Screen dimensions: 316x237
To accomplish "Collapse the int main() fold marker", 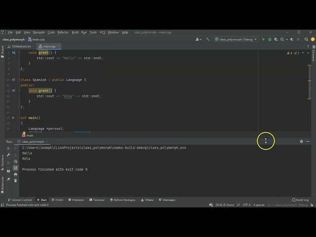I will [x=20, y=118].
